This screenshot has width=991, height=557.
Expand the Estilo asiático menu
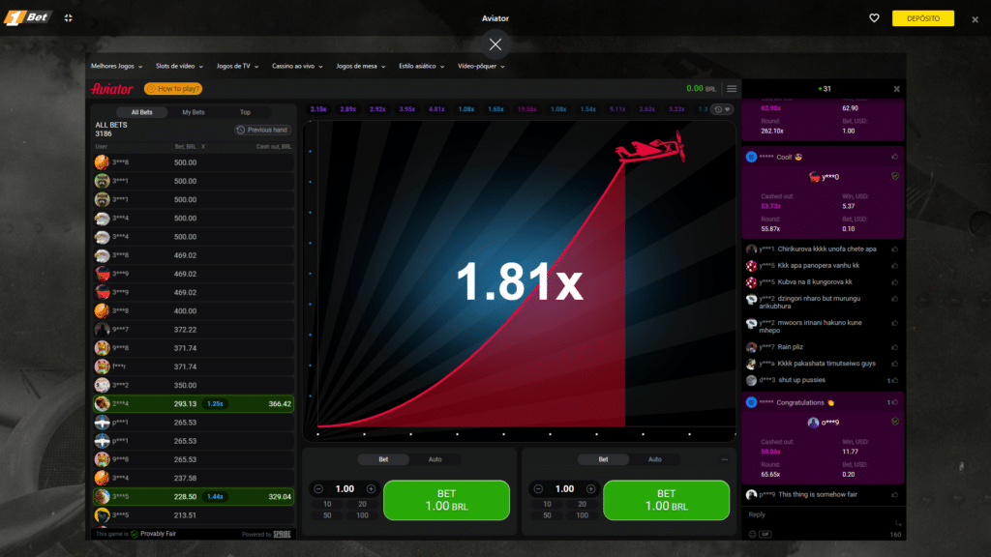(422, 67)
